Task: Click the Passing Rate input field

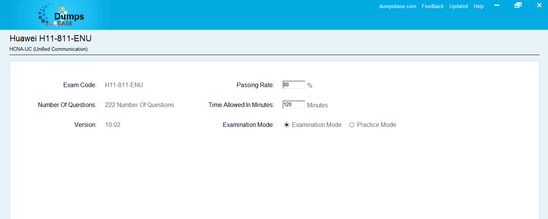Action: coord(294,85)
